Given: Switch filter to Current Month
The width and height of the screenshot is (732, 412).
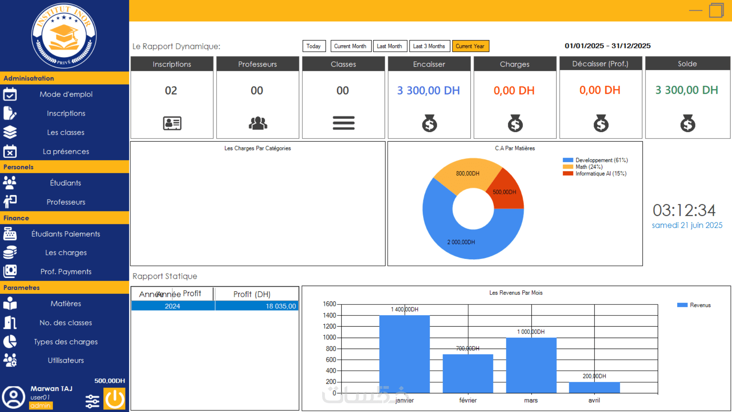Looking at the screenshot, I should coord(350,46).
